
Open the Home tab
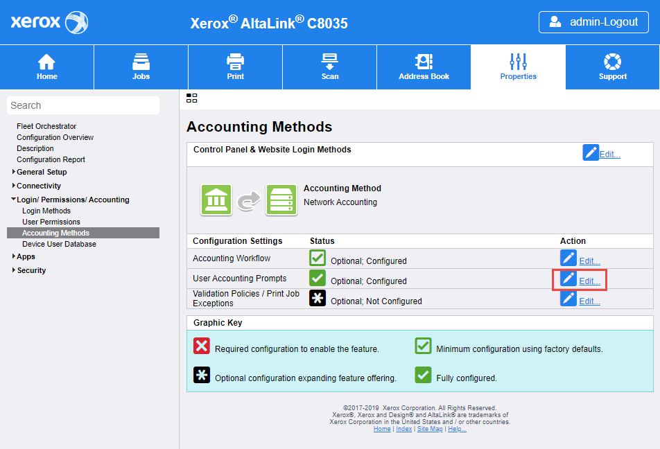(x=46, y=67)
